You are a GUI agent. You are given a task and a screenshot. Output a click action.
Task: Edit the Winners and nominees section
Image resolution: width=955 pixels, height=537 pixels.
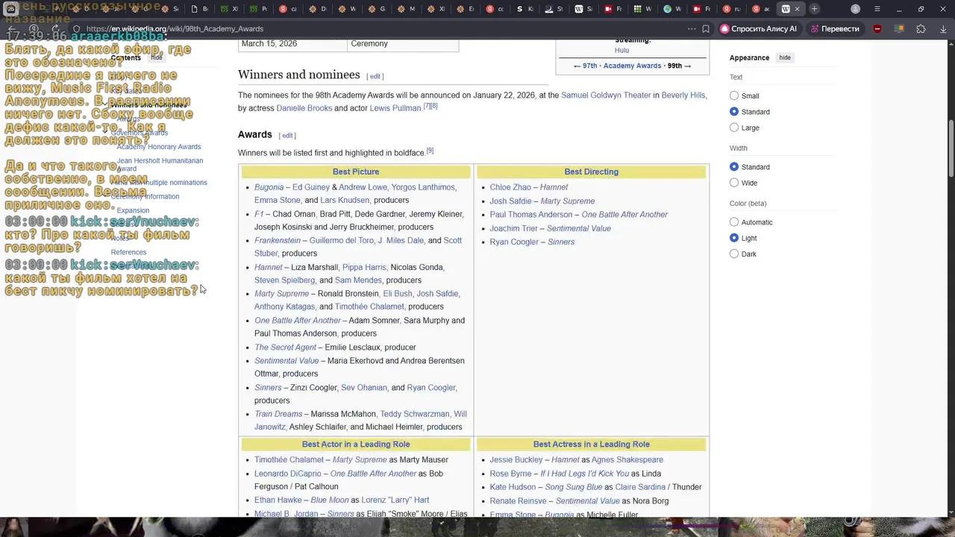coord(375,76)
